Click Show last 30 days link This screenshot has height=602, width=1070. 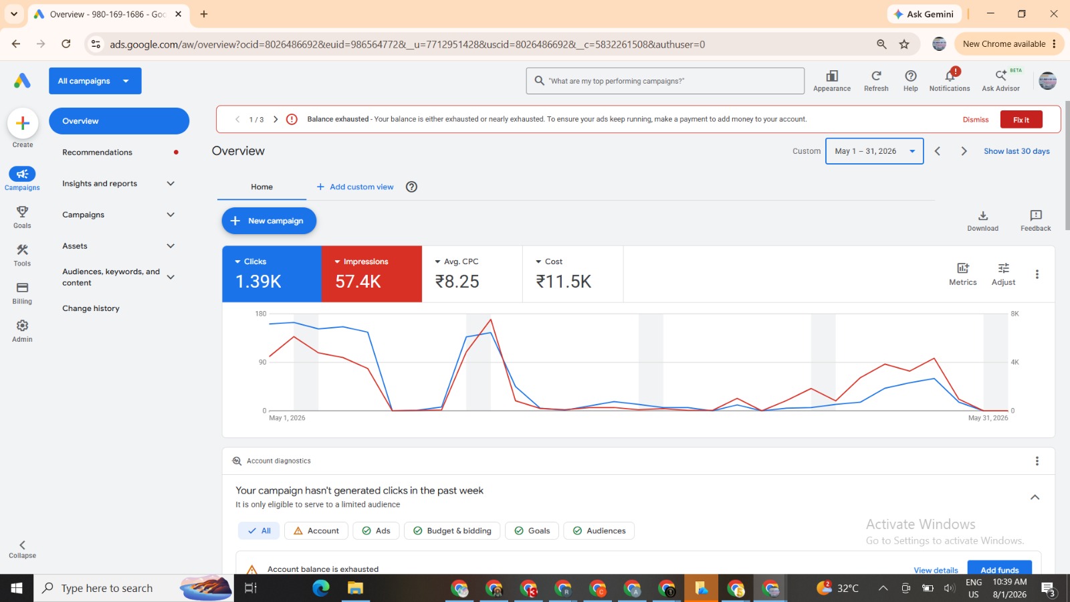tap(1016, 151)
